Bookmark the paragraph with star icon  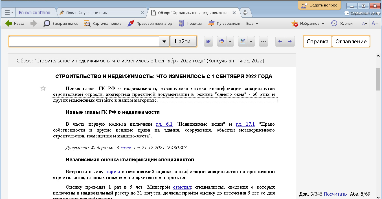click(x=43, y=89)
